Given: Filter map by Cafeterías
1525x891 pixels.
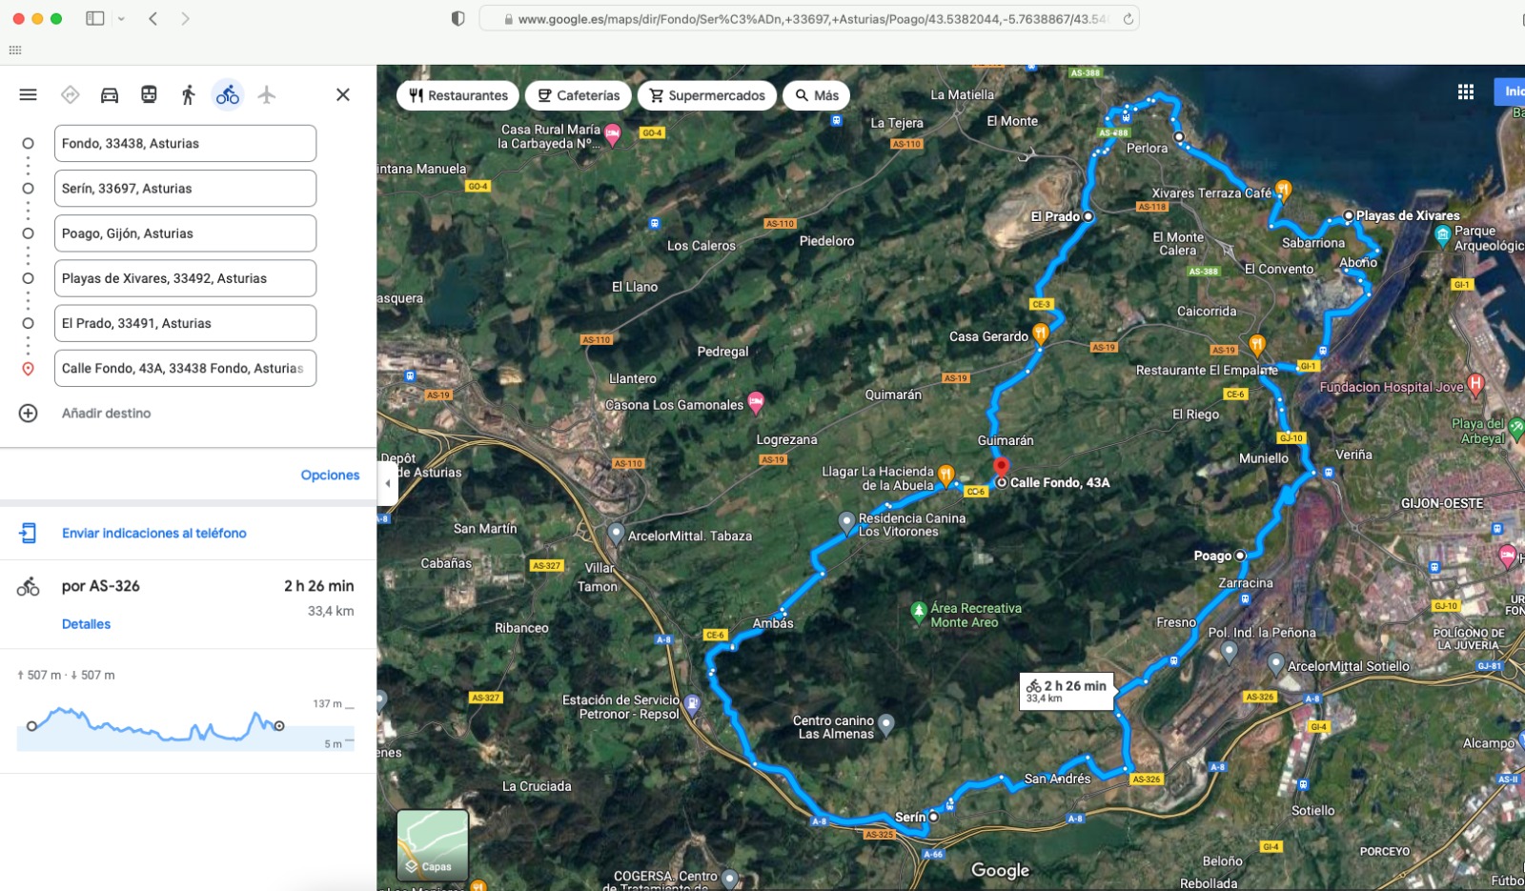Looking at the screenshot, I should (579, 95).
